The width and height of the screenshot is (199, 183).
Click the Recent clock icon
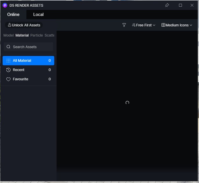8,70
